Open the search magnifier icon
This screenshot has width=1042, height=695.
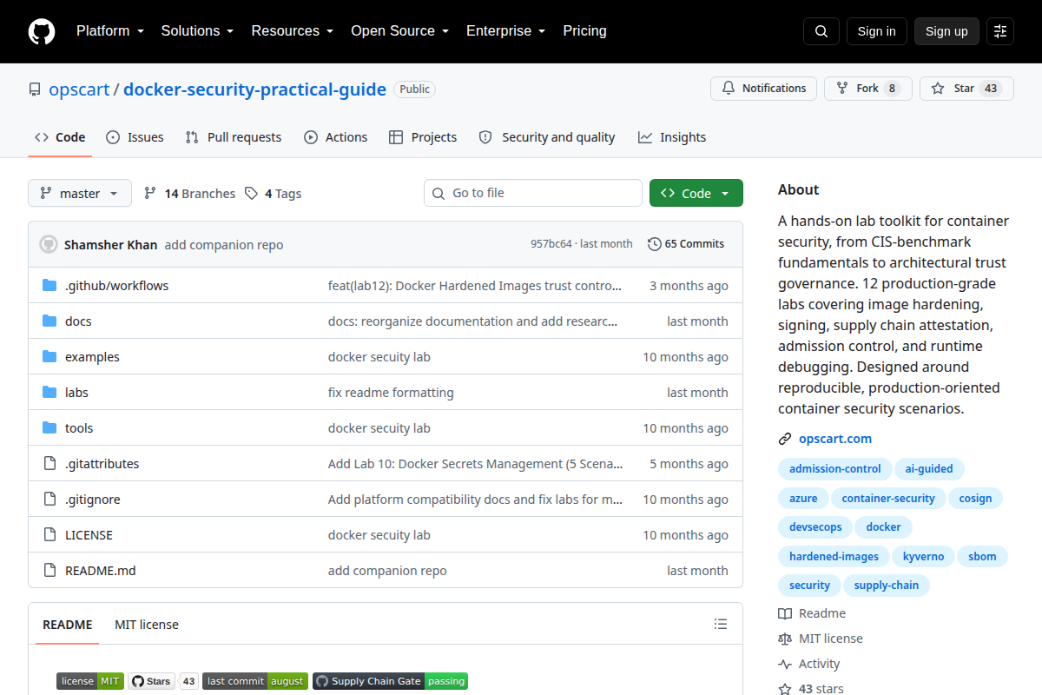(821, 31)
